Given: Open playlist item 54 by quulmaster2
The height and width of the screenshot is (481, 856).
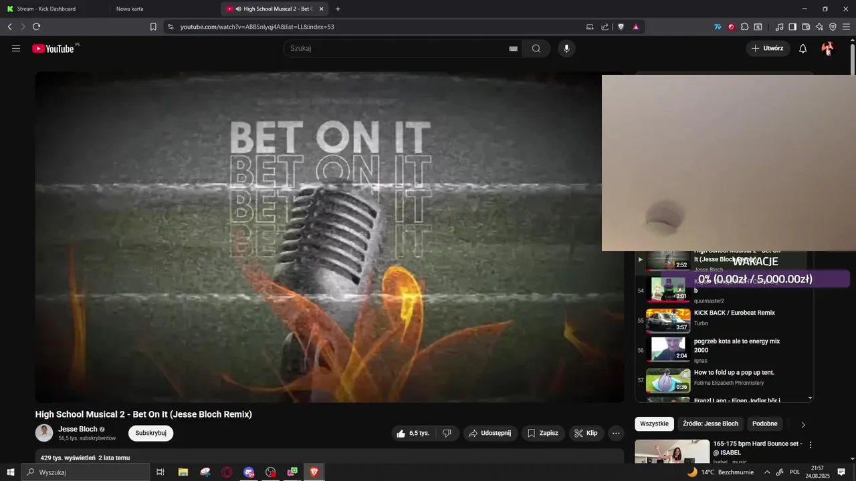Looking at the screenshot, I should 726,290.
